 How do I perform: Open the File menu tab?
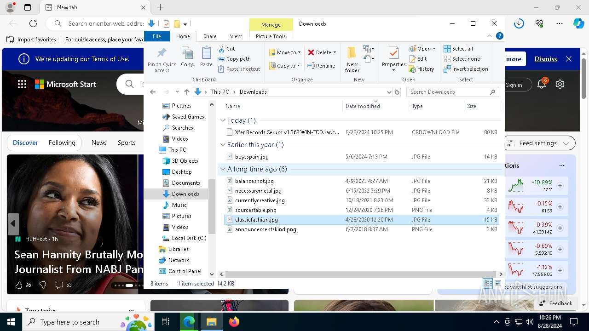point(157,36)
